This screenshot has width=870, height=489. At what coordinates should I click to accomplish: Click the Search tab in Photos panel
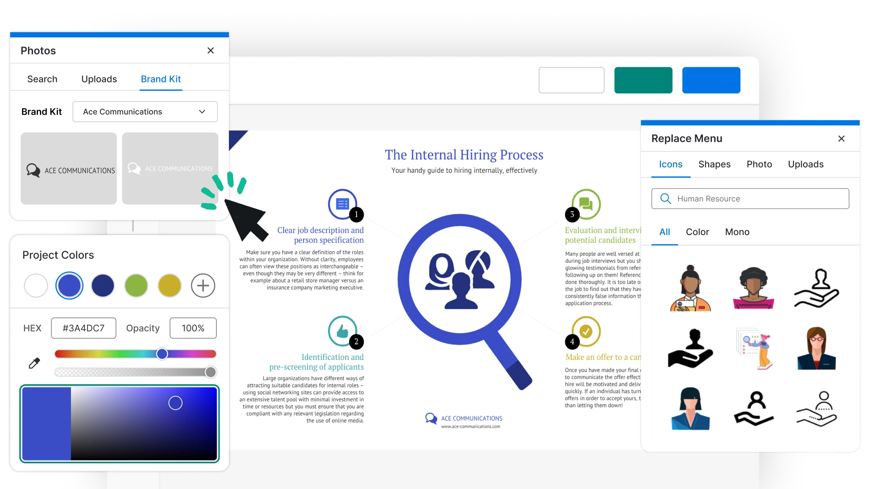[42, 78]
